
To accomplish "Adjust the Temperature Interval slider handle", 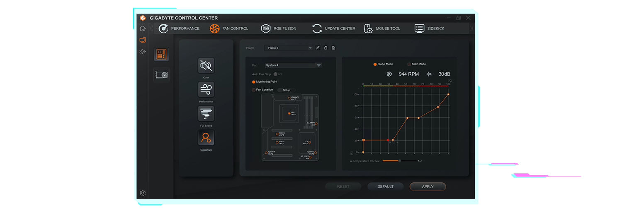I will coord(400,160).
